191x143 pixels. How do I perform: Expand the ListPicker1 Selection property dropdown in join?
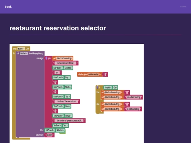click(x=69, y=68)
